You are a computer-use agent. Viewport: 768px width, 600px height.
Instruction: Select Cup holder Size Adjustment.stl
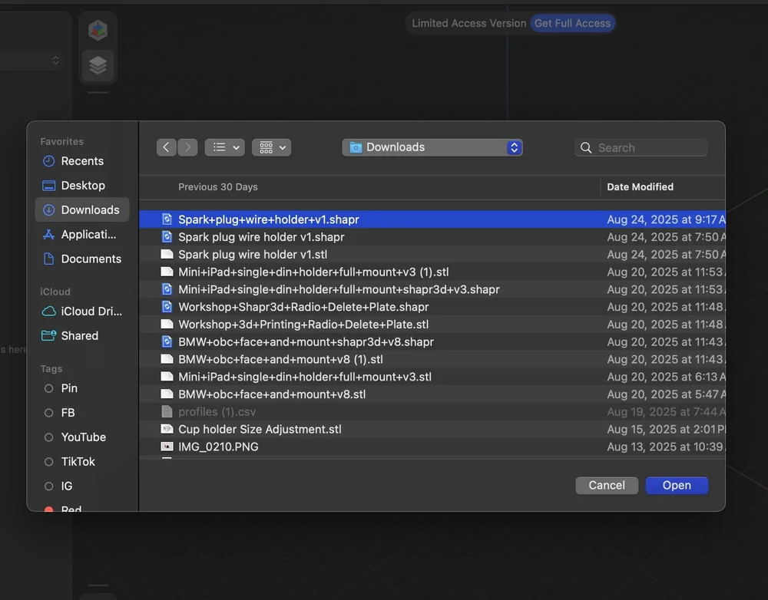pos(432,429)
